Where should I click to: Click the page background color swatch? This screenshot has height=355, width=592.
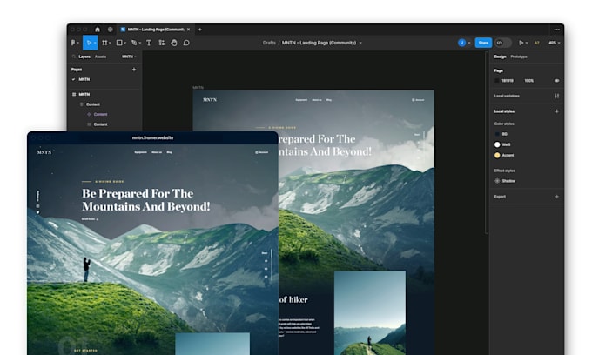pos(497,81)
